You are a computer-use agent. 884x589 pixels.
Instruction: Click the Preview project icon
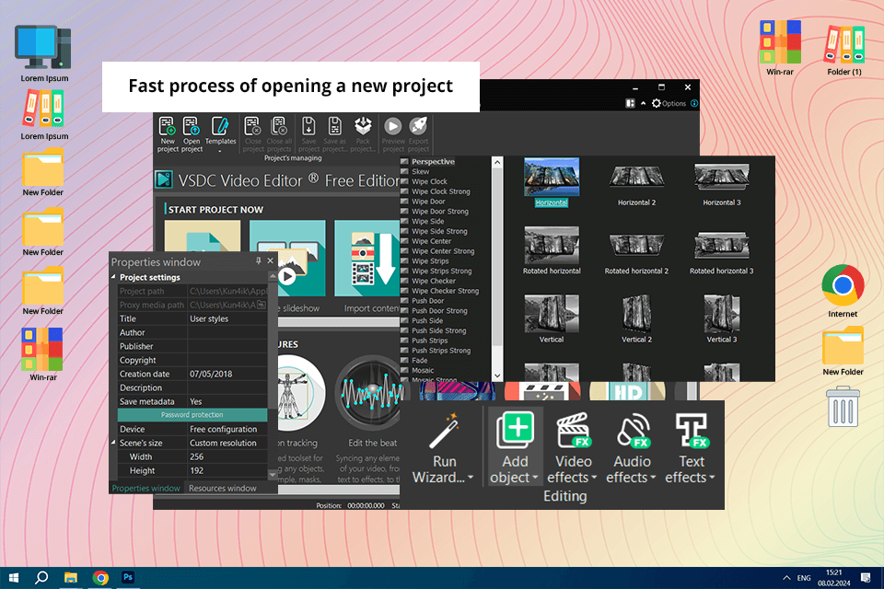point(393,126)
